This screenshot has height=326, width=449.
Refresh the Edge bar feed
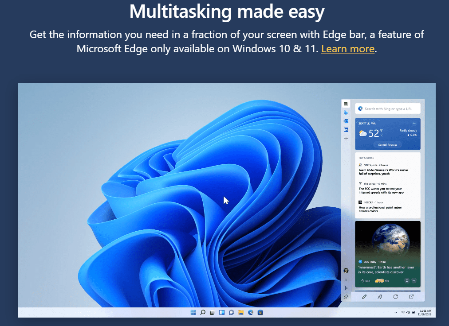click(395, 297)
